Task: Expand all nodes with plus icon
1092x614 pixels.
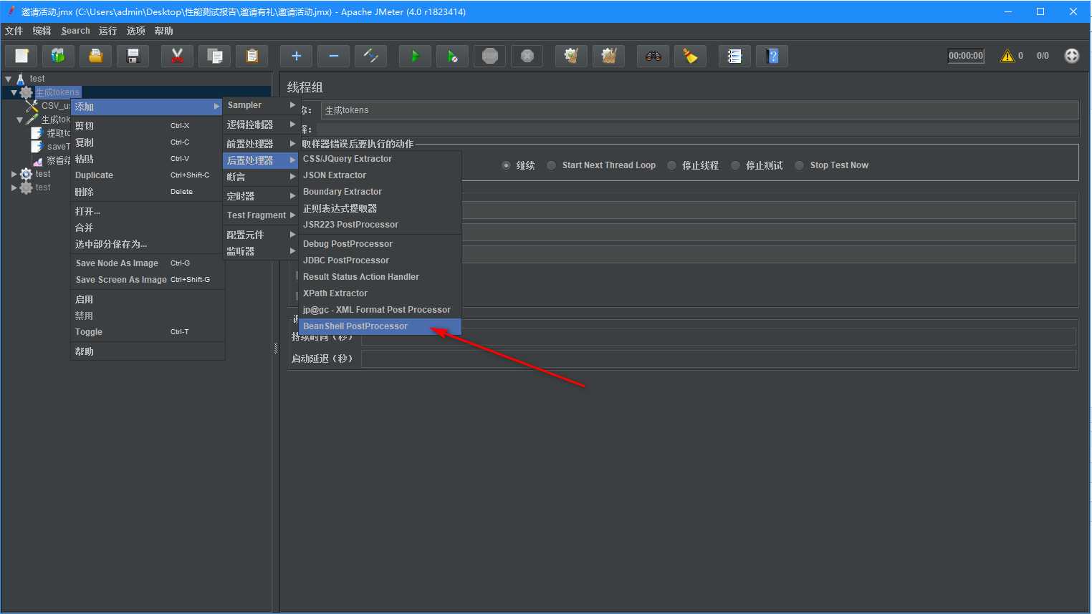Action: [296, 56]
